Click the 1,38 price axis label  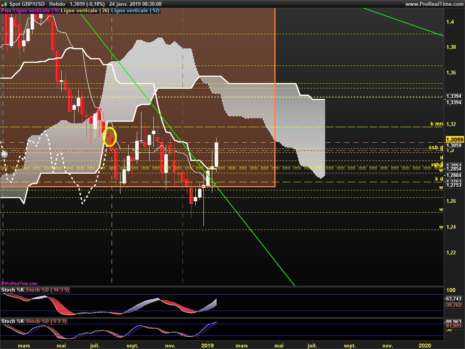pos(451,47)
